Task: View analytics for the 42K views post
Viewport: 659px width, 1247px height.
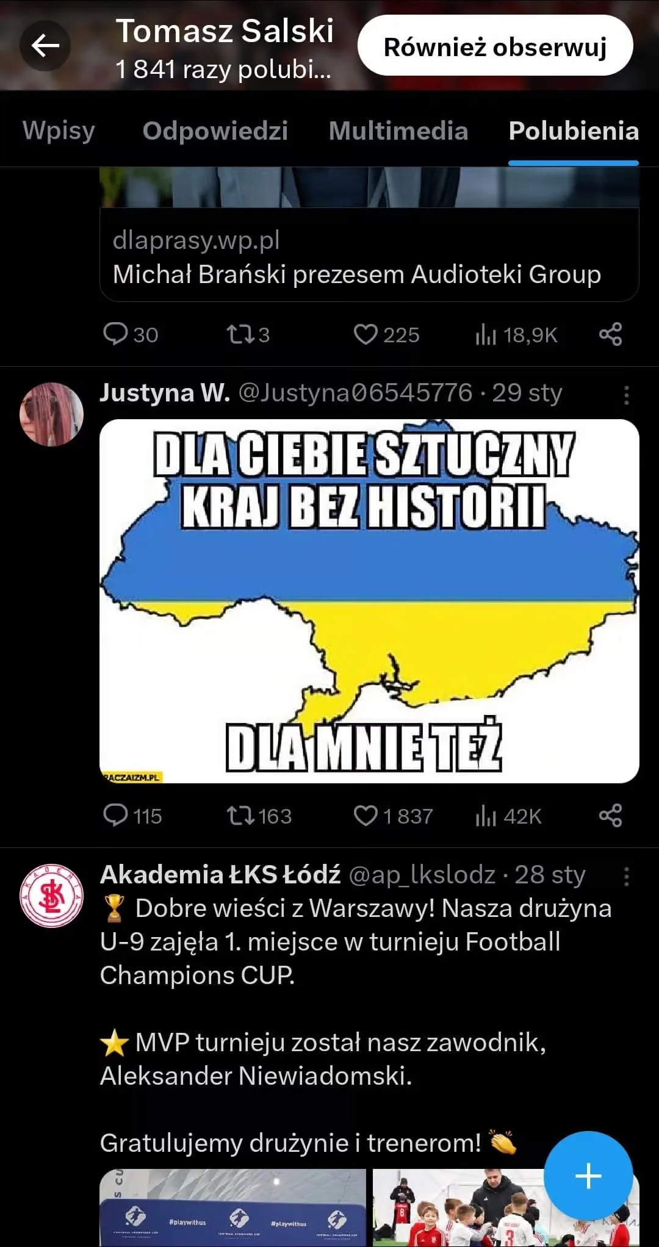Action: tap(508, 816)
